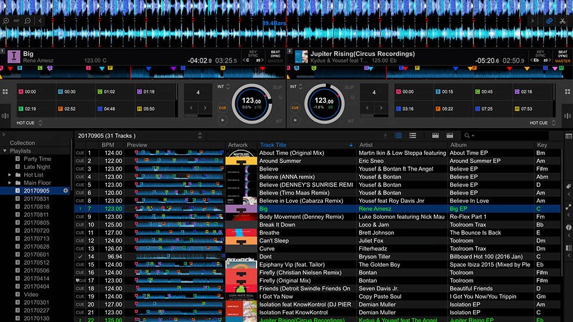Screen dimensions: 573x322
Task: Switch browser to artwork list view icon
Action: 412,135
